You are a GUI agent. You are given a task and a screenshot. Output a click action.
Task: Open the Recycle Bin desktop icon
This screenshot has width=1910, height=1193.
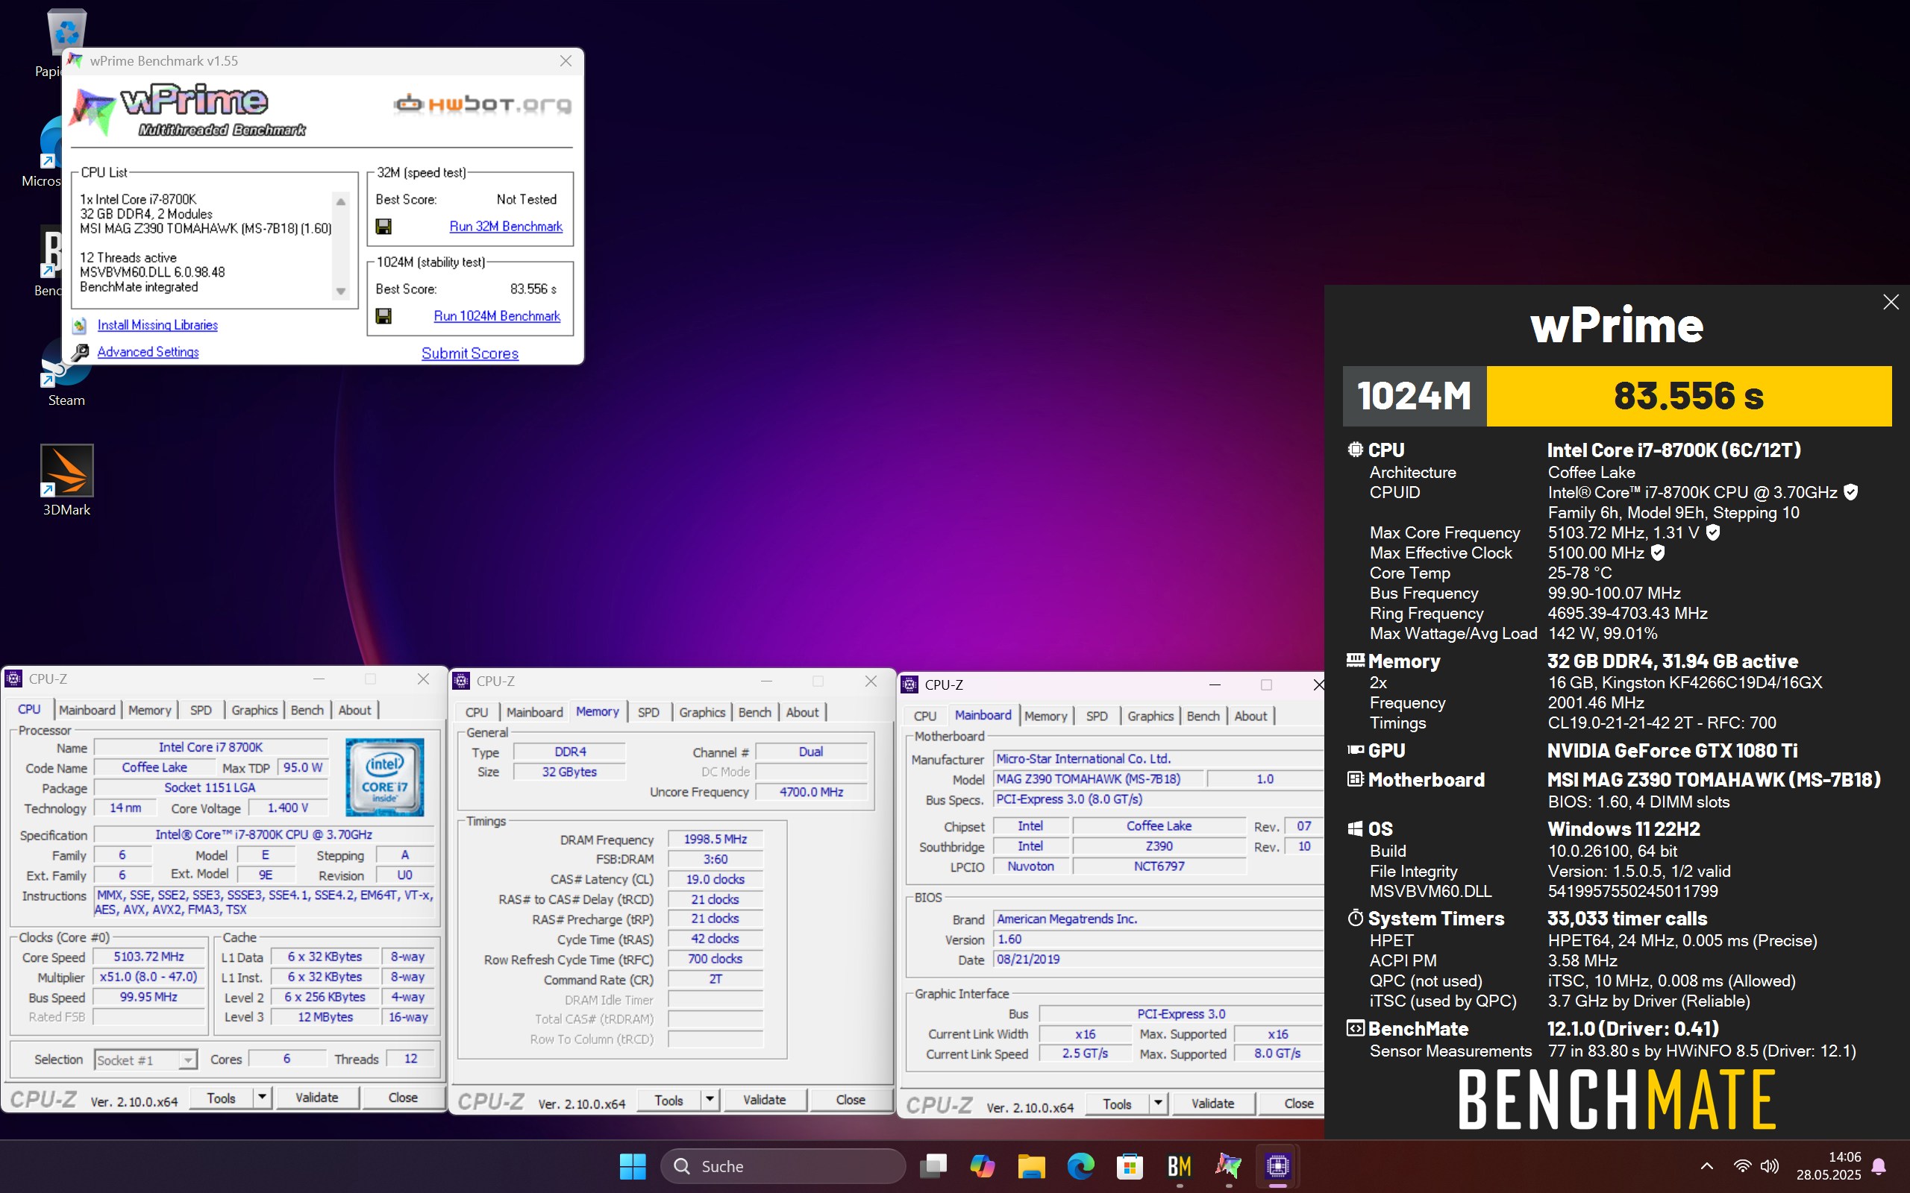coord(66,33)
